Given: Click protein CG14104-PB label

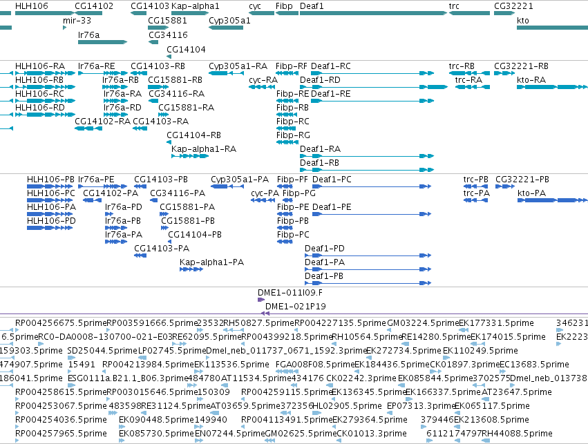Looking at the screenshot, I should (195, 235).
